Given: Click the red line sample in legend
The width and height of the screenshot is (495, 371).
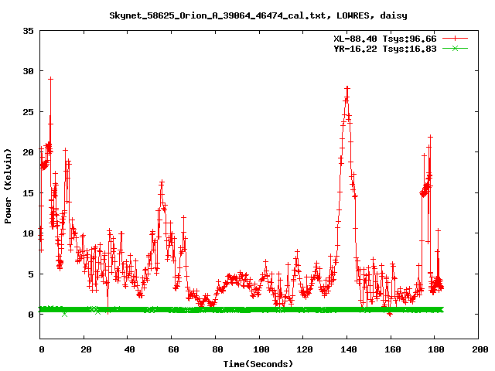Looking at the screenshot, I should point(455,39).
